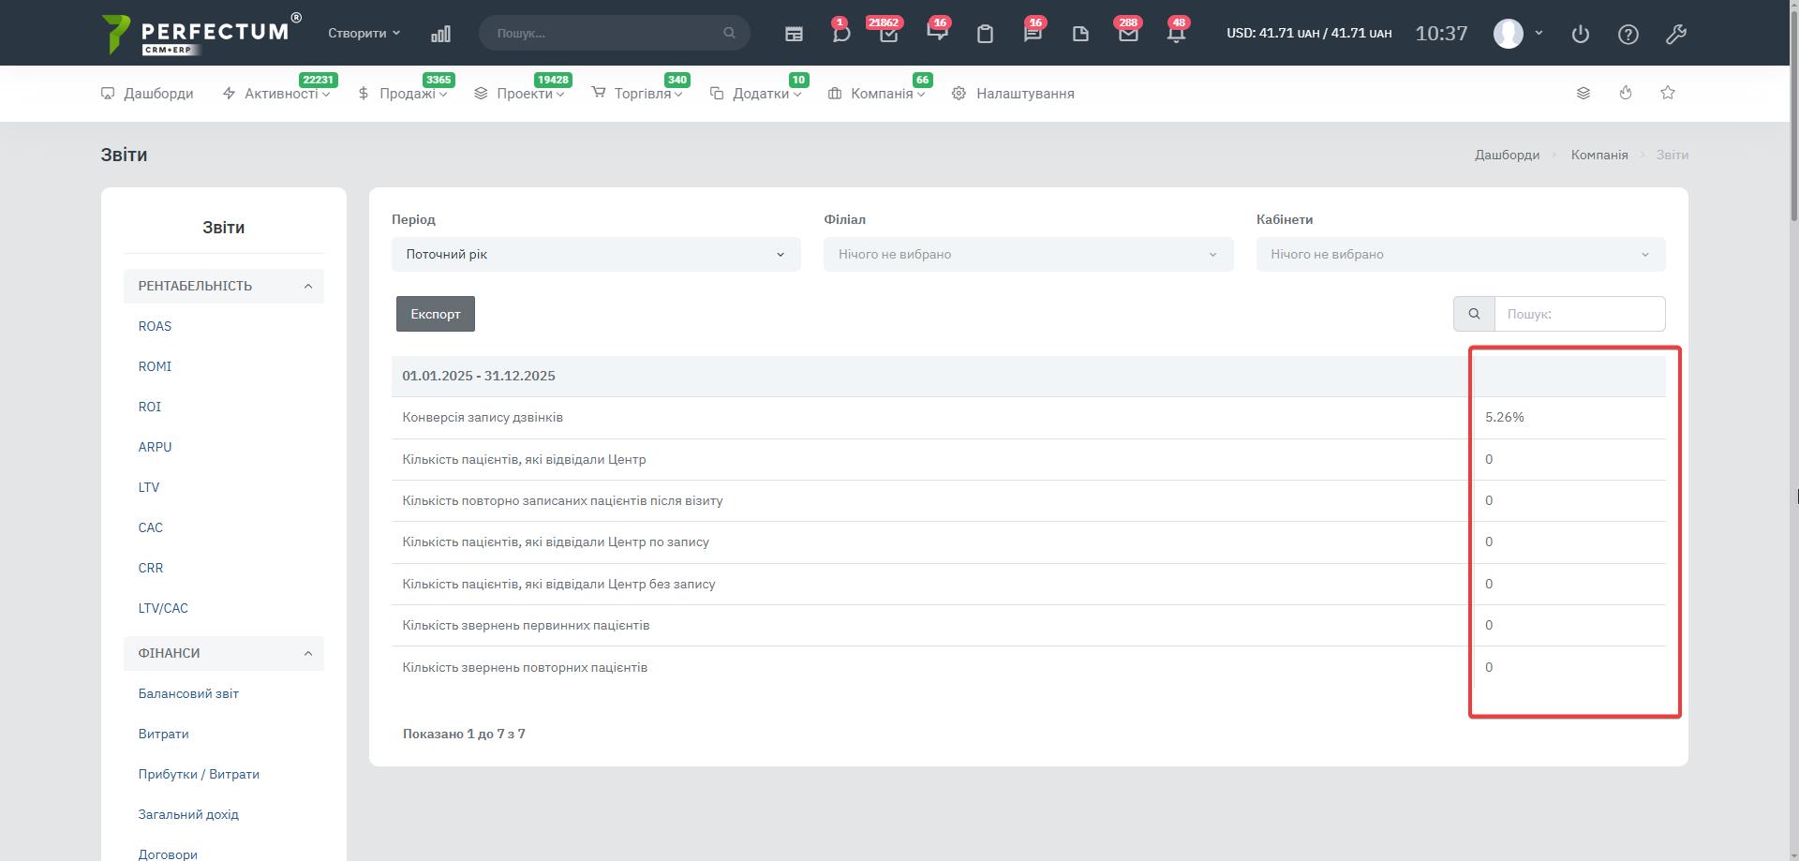The image size is (1799, 861).
Task: Open mail icon with badge 288
Action: pos(1128,33)
